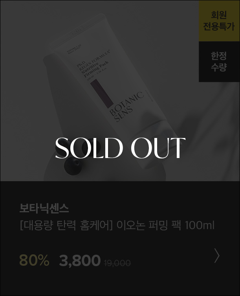This screenshot has height=296, width=240.
Task: Click the letter S of SOLD
Action: pos(63,148)
